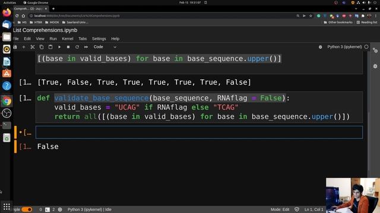Screen dimensions: 380x213
Task: Click the Ln 1, Col 1 cursor position
Action: coord(313,209)
